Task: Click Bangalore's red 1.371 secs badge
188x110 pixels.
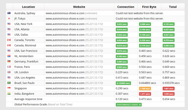Action: coord(145,94)
